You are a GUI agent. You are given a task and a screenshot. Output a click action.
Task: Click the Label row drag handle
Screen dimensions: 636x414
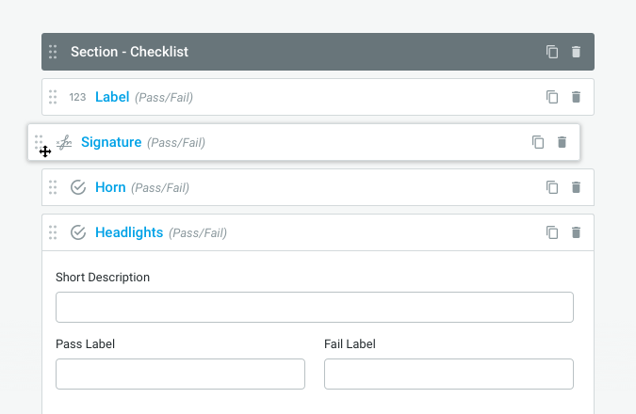(53, 97)
